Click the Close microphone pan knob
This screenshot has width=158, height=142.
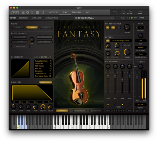[x=108, y=66]
